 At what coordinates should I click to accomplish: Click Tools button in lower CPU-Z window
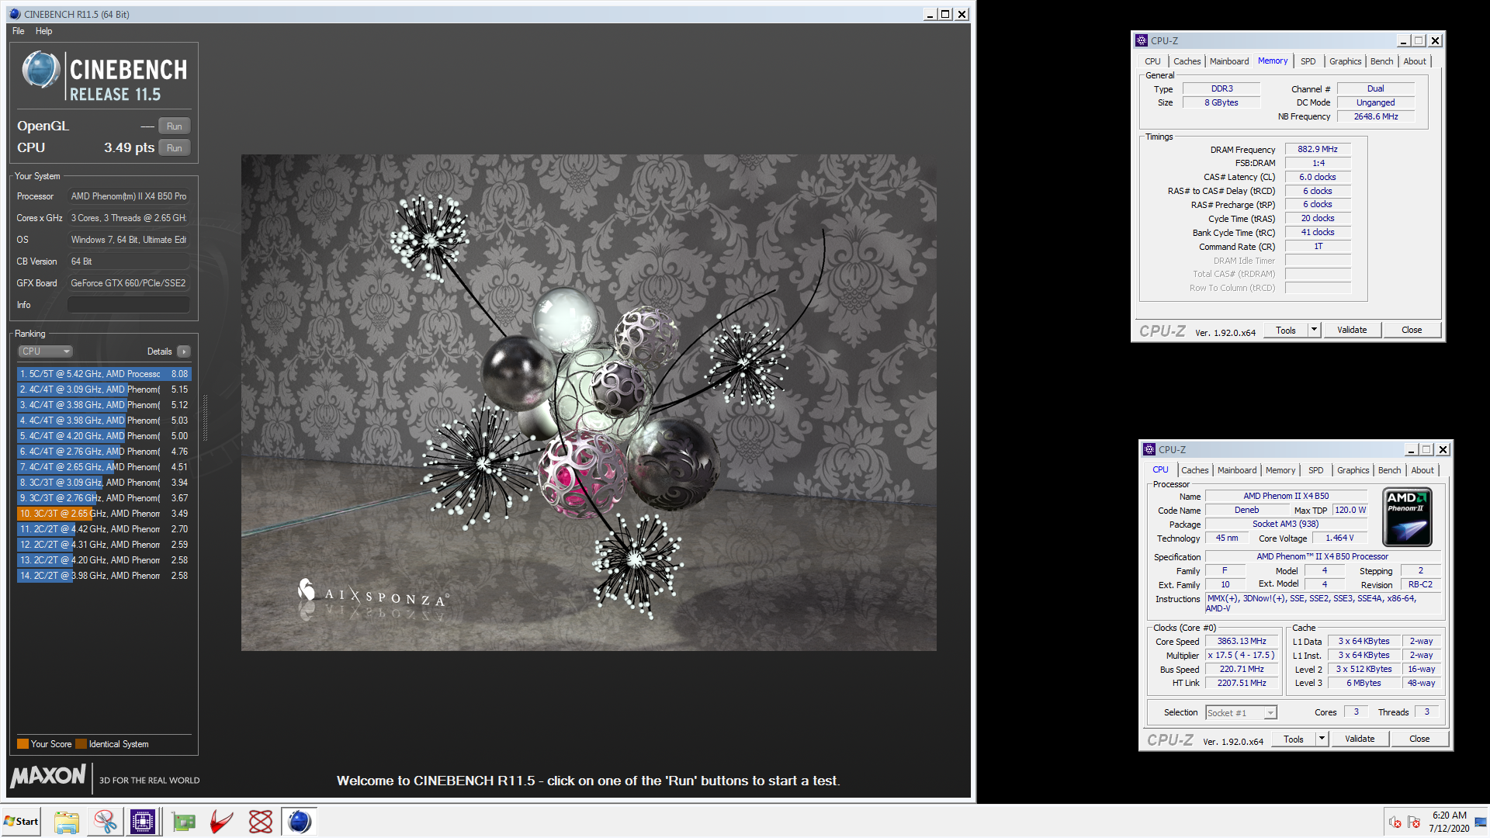1294,739
